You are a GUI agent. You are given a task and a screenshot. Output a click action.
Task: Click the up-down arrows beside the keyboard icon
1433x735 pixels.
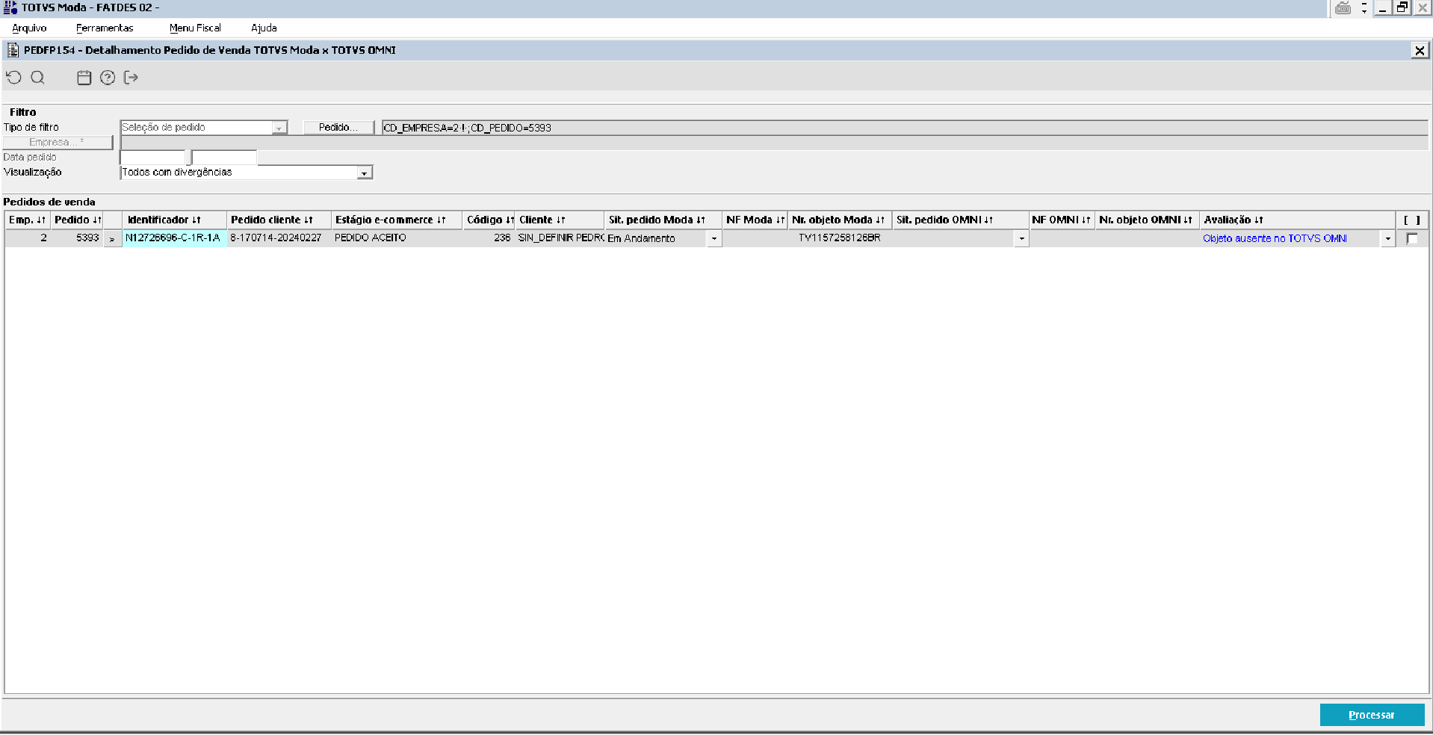tap(1364, 7)
